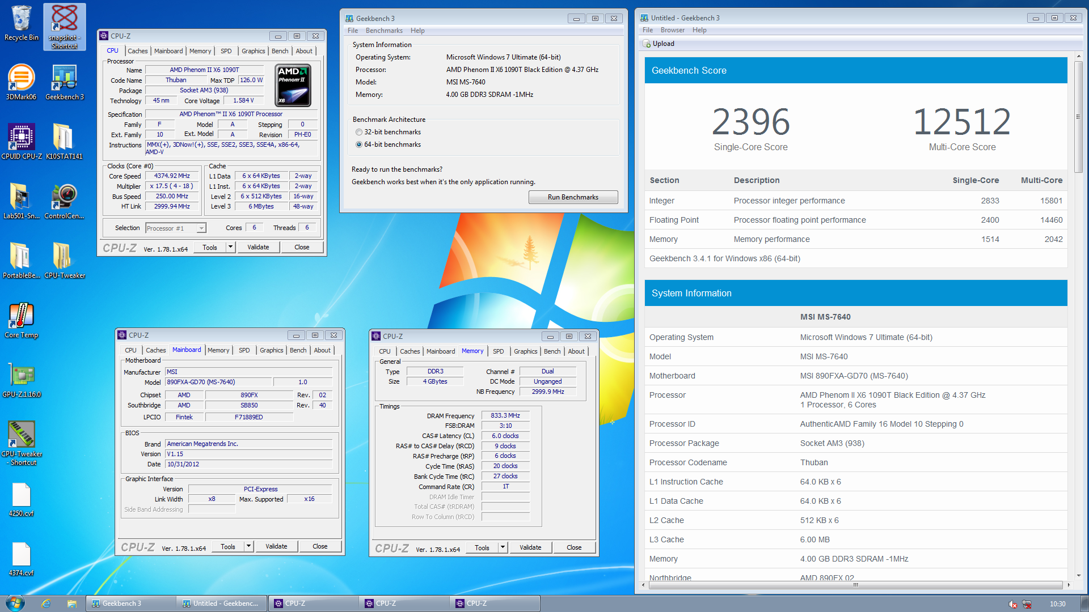Screen dimensions: 1089x612
Task: Open the snapshot Shortcut desktop icon
Action: [x=65, y=27]
